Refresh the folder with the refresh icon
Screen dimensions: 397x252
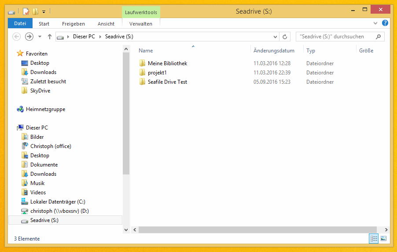tap(285, 37)
